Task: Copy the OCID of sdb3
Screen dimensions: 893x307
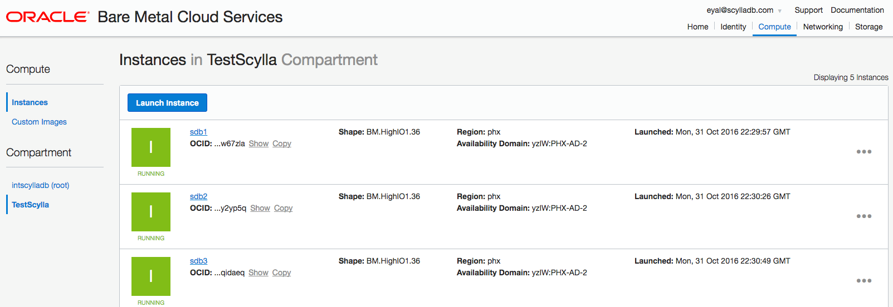Action: pyautogui.click(x=281, y=273)
